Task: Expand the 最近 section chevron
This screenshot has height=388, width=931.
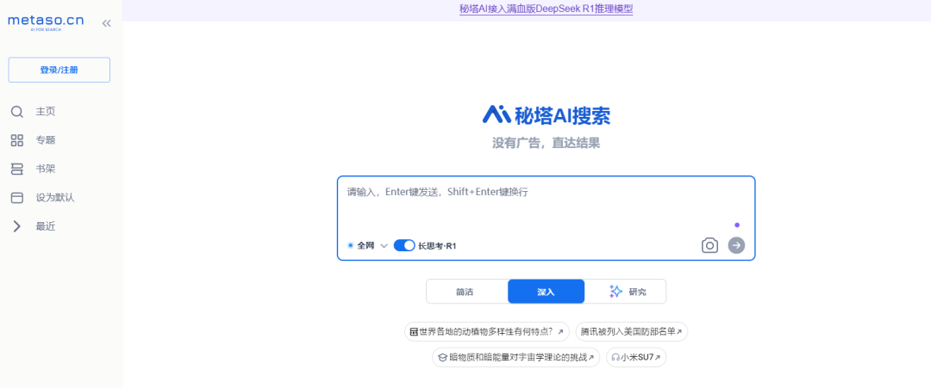Action: pyautogui.click(x=17, y=226)
